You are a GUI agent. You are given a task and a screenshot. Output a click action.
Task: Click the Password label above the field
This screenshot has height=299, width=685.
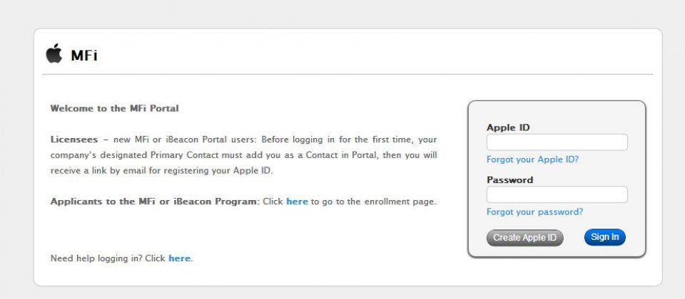click(509, 180)
